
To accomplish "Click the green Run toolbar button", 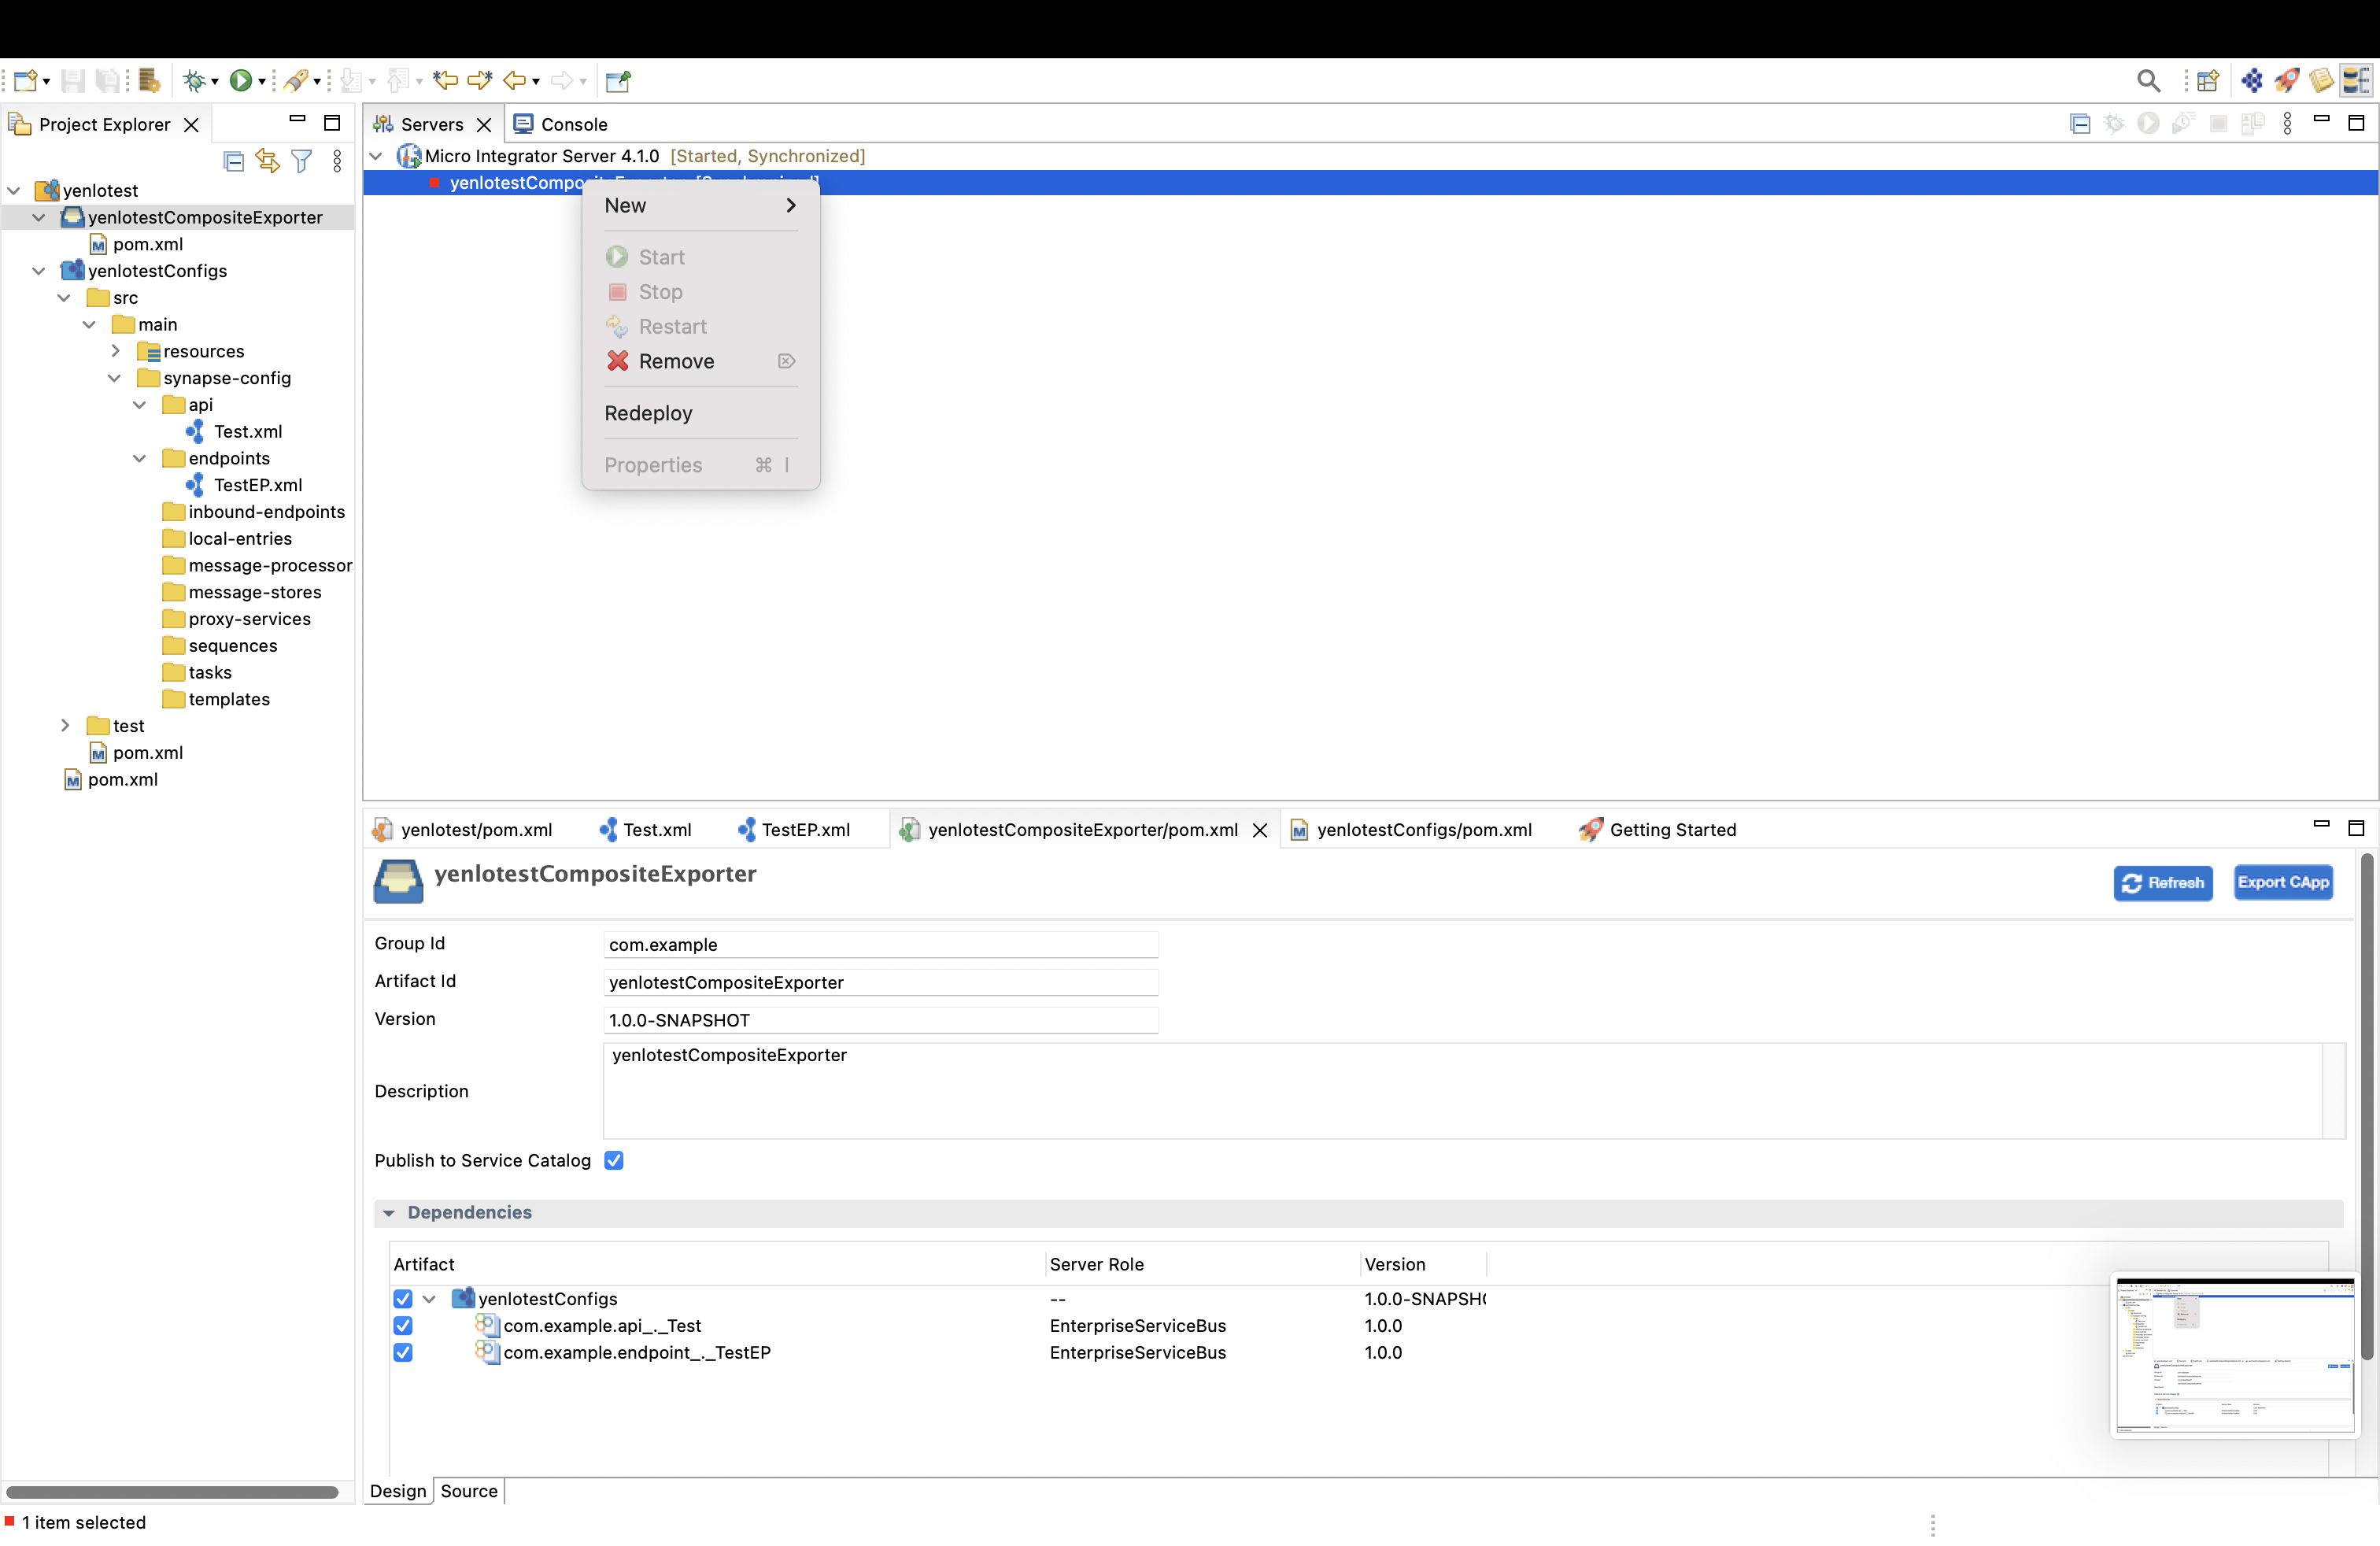I will pyautogui.click(x=241, y=80).
